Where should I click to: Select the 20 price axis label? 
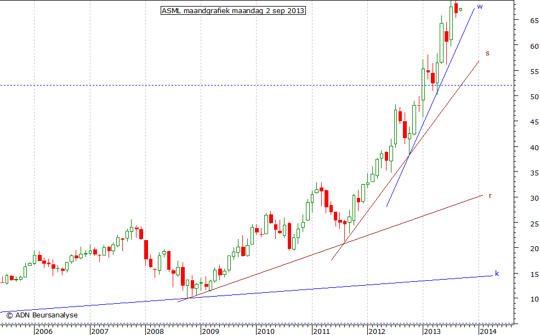(x=534, y=249)
